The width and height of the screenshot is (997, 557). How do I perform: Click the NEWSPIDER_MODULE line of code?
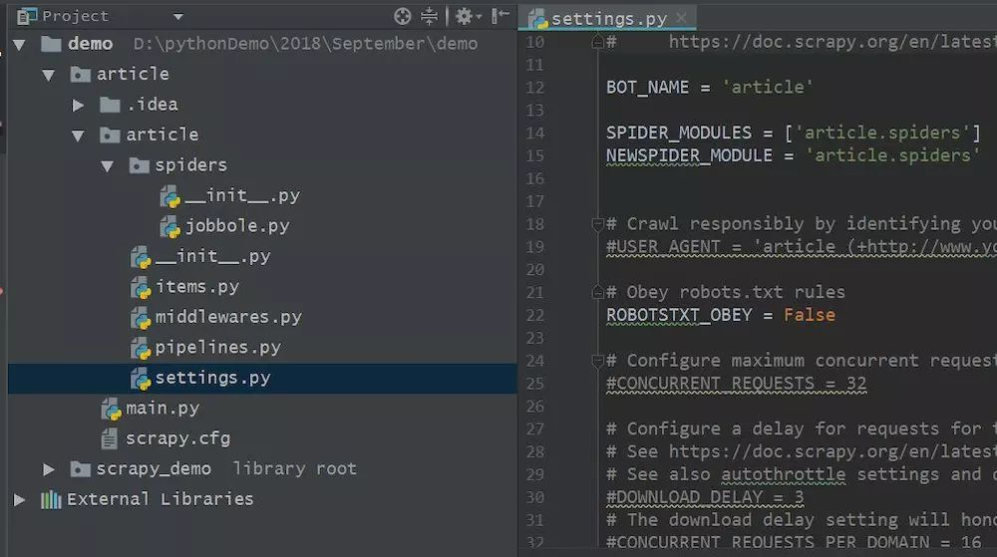pyautogui.click(x=794, y=155)
